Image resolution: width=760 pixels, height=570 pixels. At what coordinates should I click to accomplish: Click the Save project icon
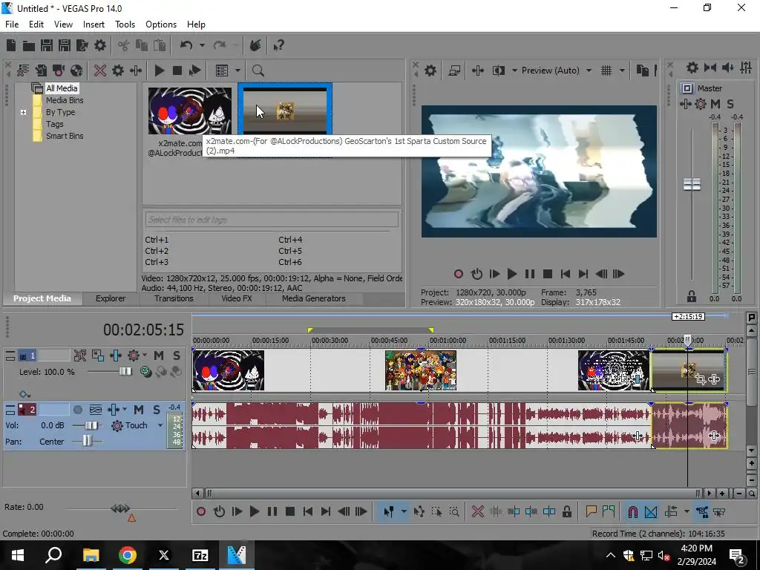click(47, 45)
